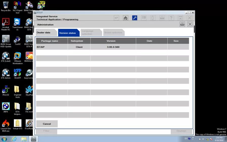Switch to the Dealer data tab
The width and height of the screenshot is (227, 142).
[x=46, y=32]
